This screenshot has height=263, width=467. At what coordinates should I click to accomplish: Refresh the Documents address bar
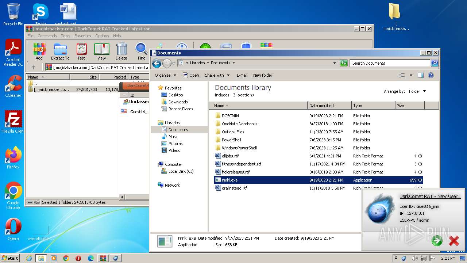coord(344,63)
